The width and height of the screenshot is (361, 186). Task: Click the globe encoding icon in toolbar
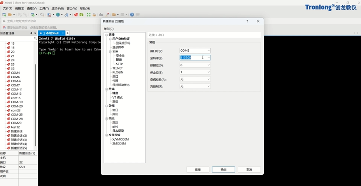coord(58,15)
